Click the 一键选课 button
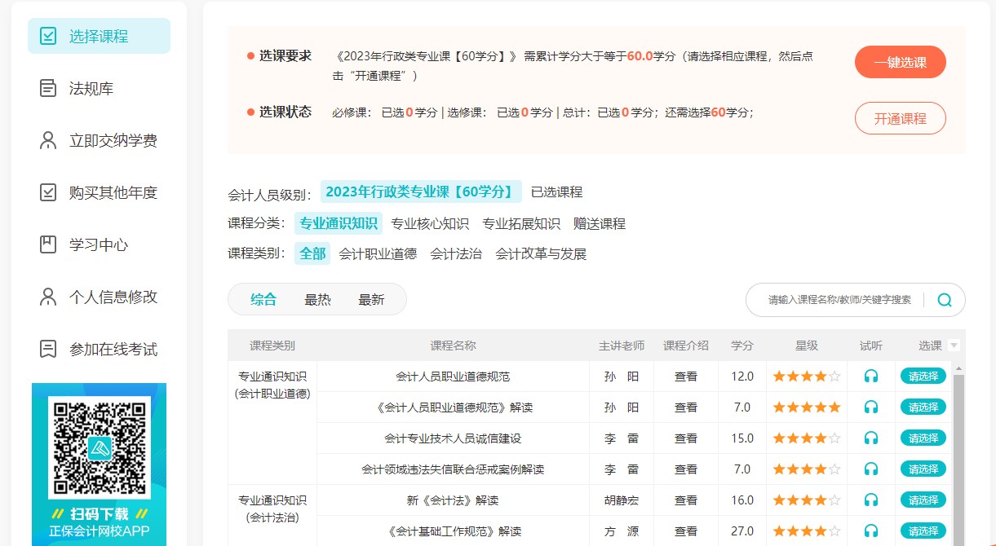The width and height of the screenshot is (996, 546). (x=900, y=63)
